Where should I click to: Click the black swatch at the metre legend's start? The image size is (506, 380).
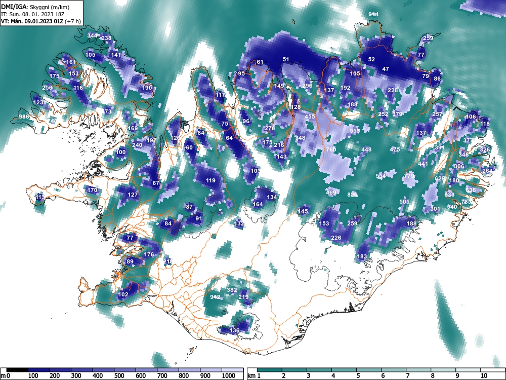[x=17, y=370]
